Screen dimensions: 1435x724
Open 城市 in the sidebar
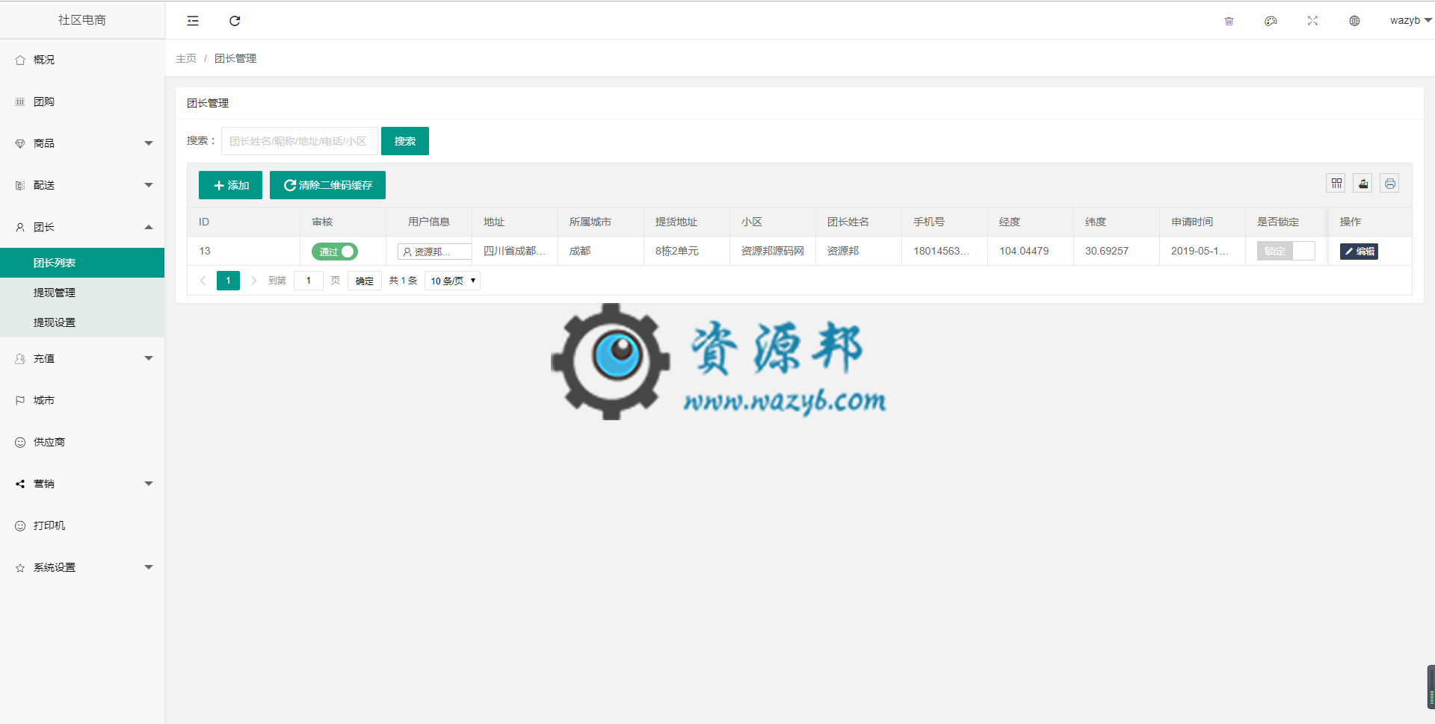[82, 400]
